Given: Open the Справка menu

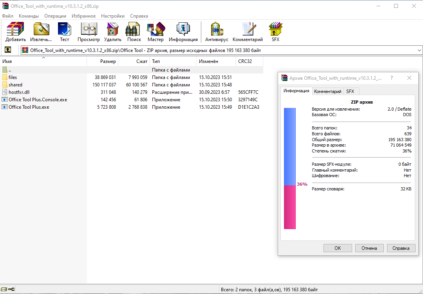Looking at the screenshot, I should pos(139,16).
